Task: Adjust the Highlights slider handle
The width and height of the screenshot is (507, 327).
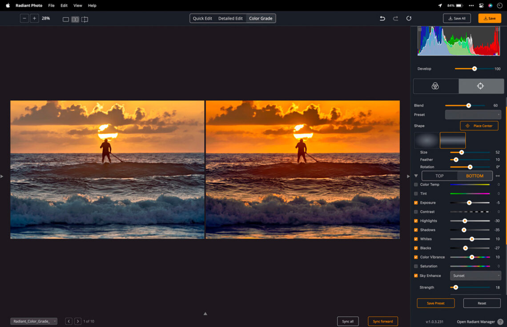Action: (465, 221)
